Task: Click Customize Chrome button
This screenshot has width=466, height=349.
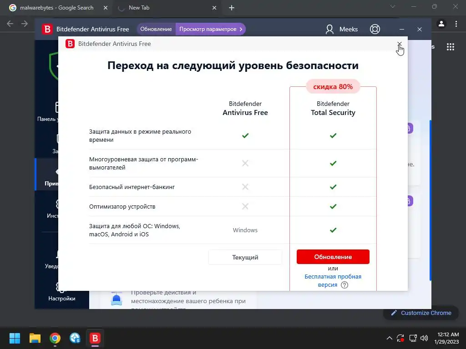Action: tap(421, 313)
